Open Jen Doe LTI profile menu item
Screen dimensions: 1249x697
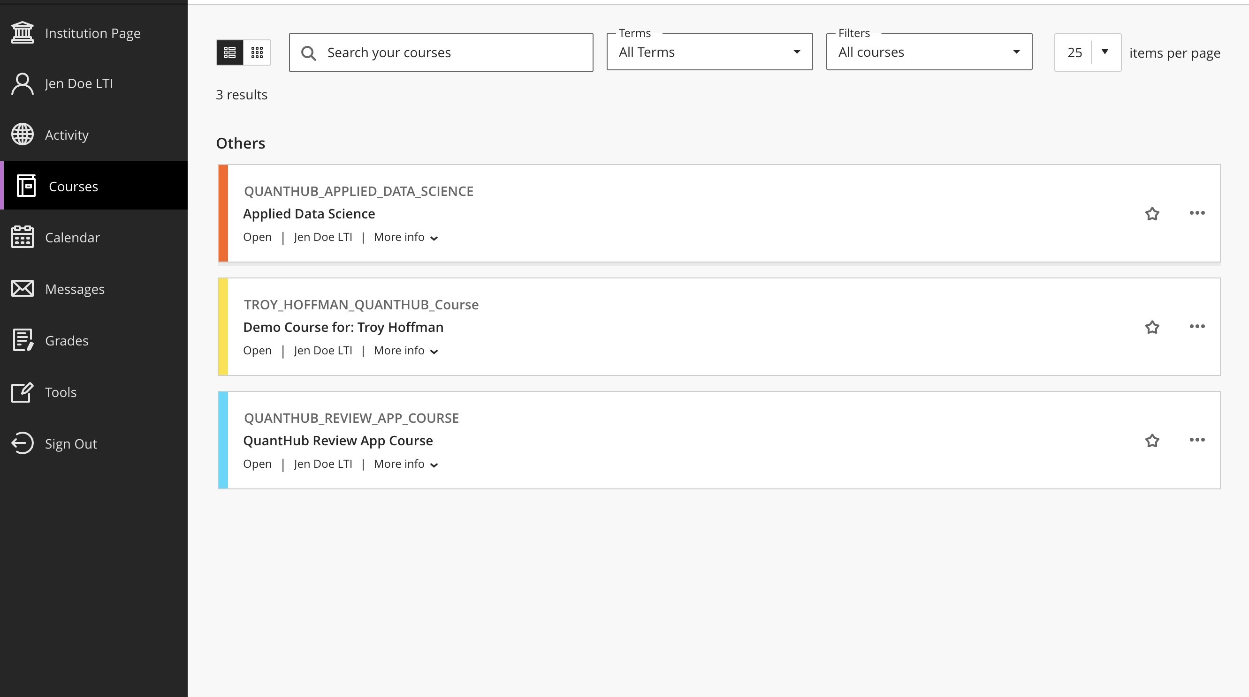[x=78, y=83]
